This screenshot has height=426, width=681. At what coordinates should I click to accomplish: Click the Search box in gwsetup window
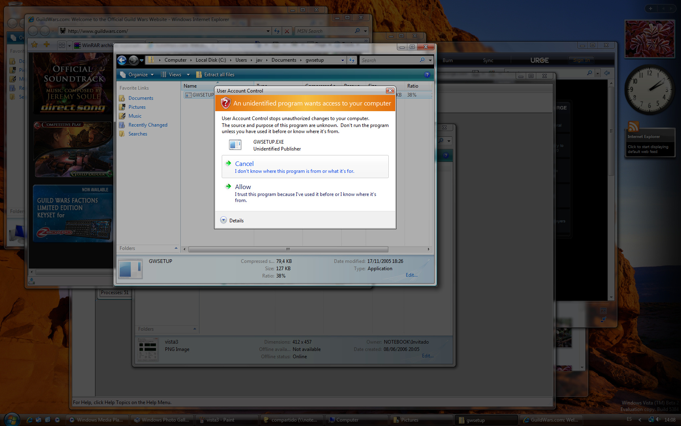[x=389, y=60]
